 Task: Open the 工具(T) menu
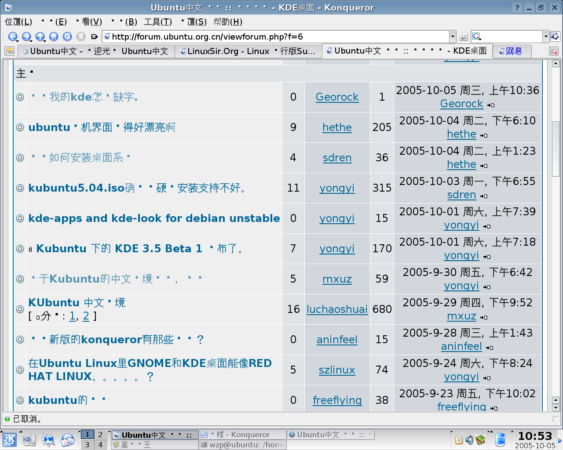[158, 22]
